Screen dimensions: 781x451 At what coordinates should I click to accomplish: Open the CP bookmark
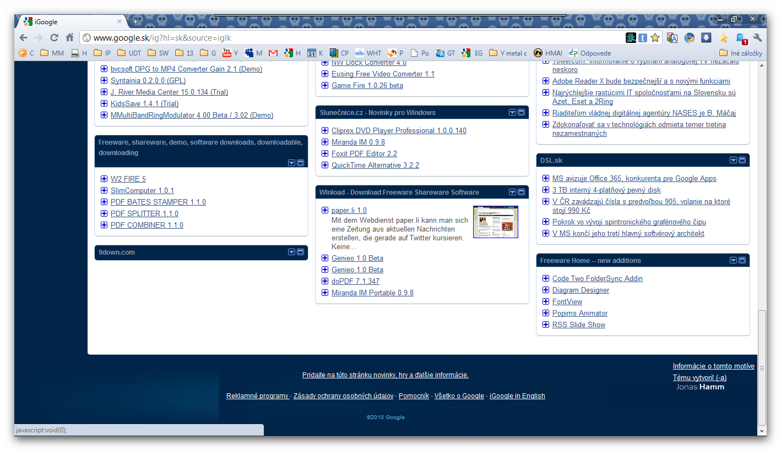coord(339,53)
